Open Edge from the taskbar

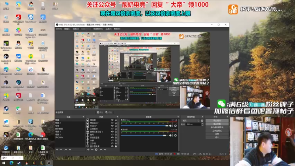[11, 163]
